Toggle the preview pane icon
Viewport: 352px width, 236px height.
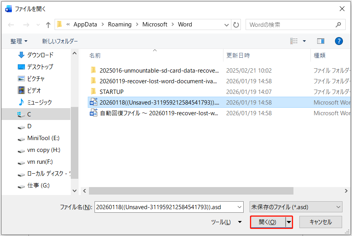point(321,41)
